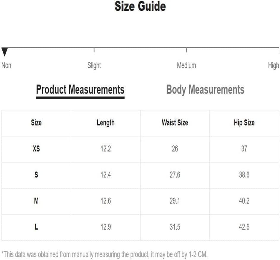
Task: Select the S size row label
Action: (x=36, y=175)
